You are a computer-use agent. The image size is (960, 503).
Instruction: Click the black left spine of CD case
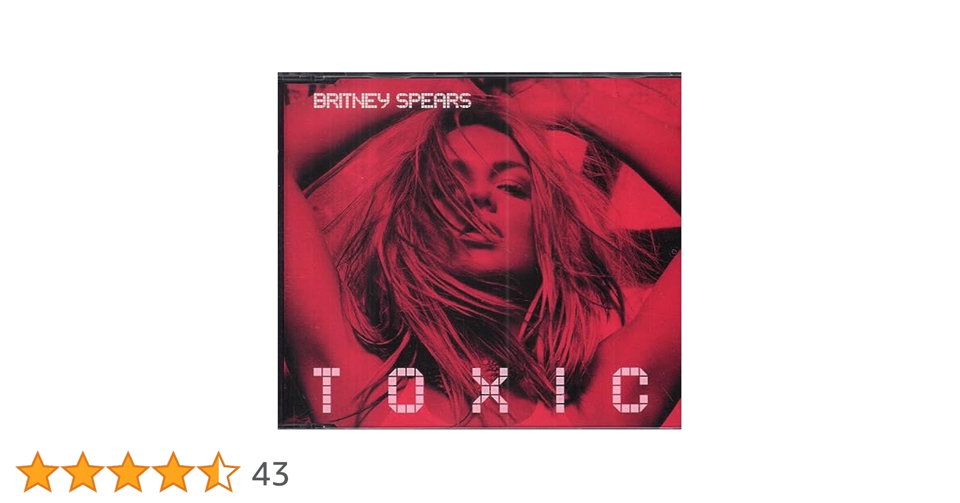pyautogui.click(x=281, y=251)
